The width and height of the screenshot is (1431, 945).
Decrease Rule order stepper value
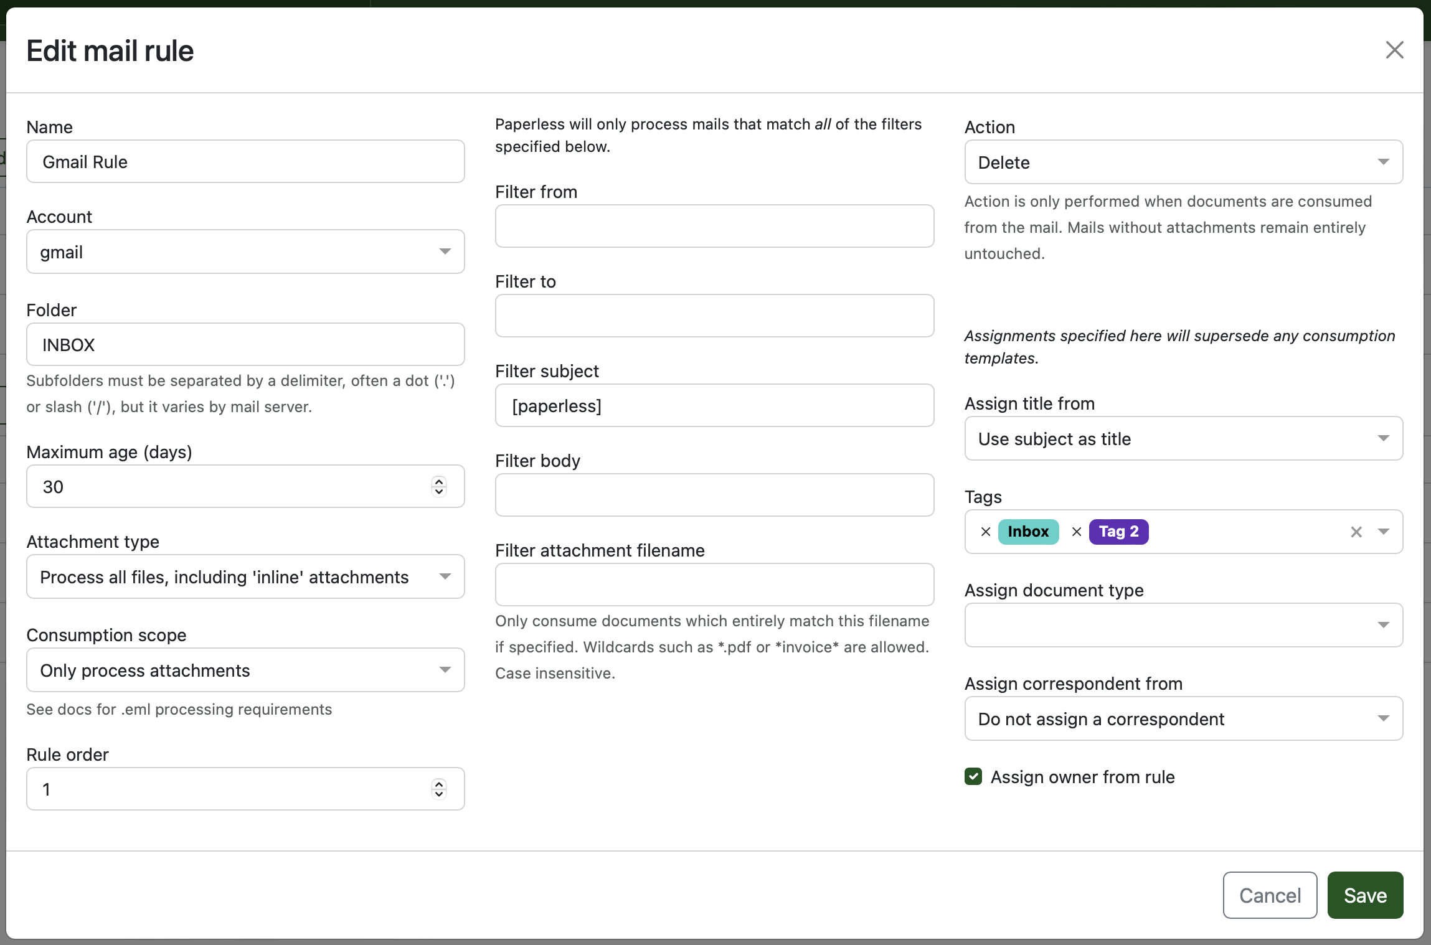coord(439,794)
